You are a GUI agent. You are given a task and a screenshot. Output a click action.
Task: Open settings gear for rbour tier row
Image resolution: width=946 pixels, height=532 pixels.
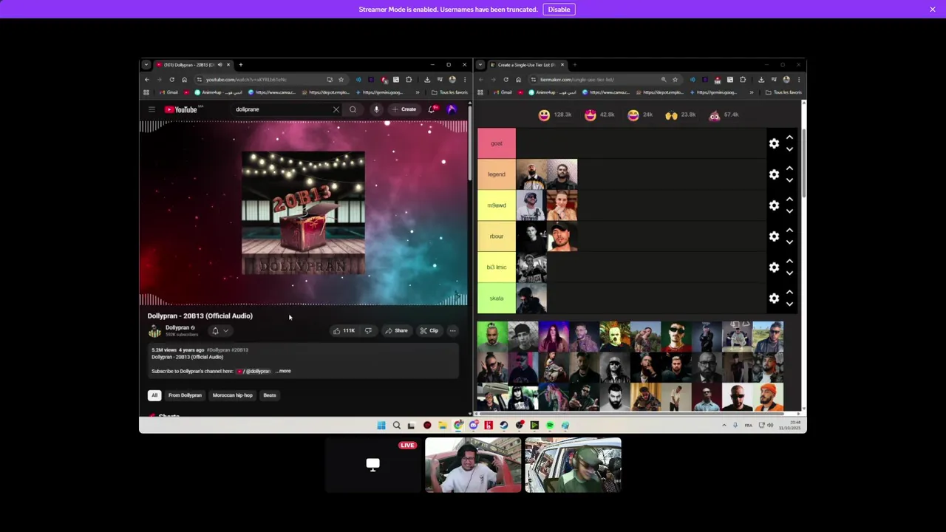coord(774,236)
